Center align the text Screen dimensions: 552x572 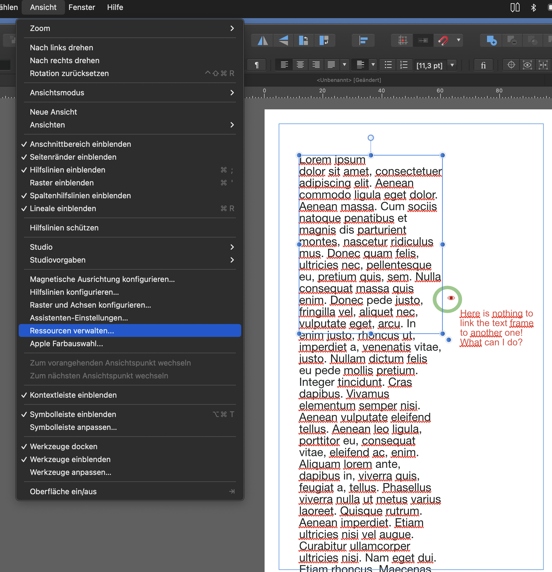pos(300,65)
